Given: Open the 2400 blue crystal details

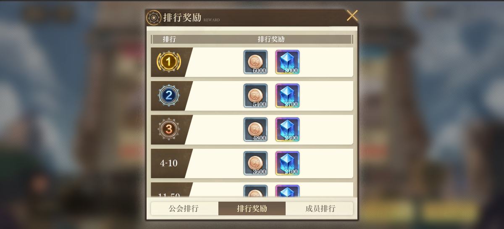Looking at the screenshot, I should coord(287,129).
